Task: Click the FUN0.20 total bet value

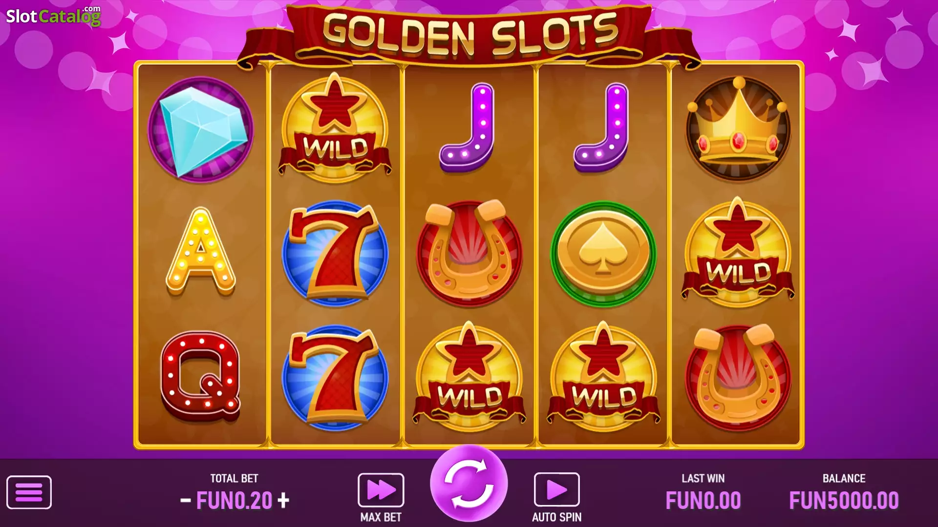Action: (234, 501)
